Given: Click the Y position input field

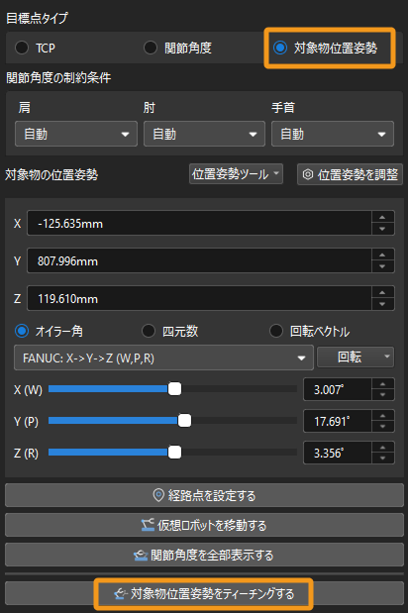Looking at the screenshot, I should (199, 260).
